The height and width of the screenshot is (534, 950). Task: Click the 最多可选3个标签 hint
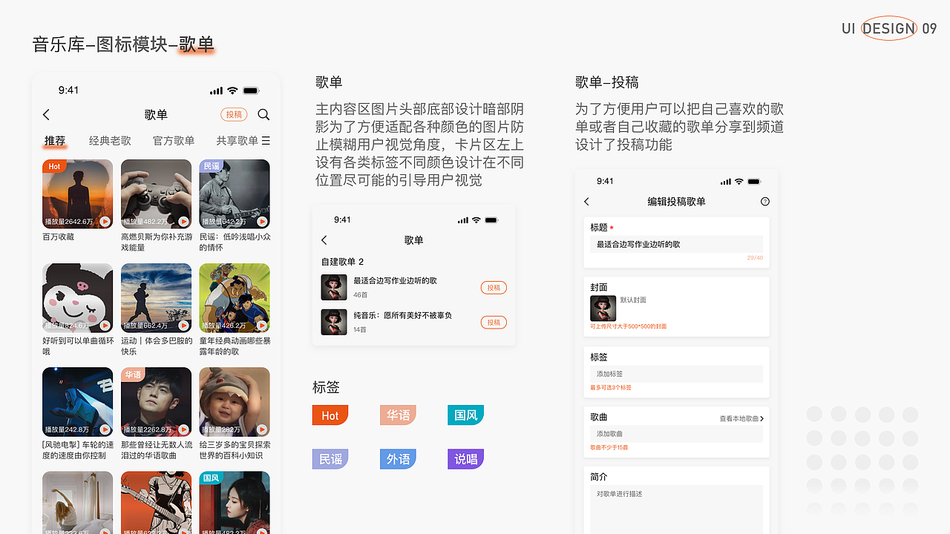[x=611, y=388]
